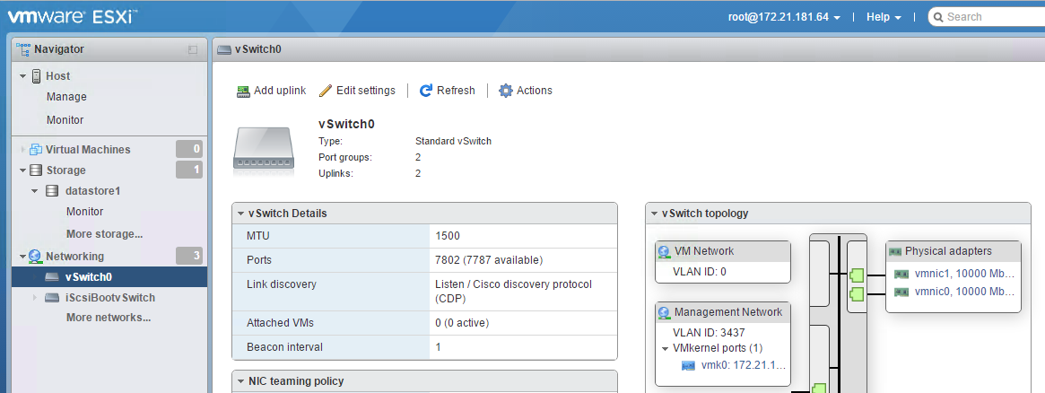Click the VMware ESXi logo
Viewport: 1045px width, 393px height.
pos(73,16)
